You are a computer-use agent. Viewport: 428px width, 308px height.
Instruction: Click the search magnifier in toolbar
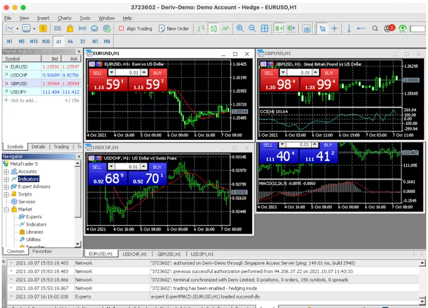[375, 28]
